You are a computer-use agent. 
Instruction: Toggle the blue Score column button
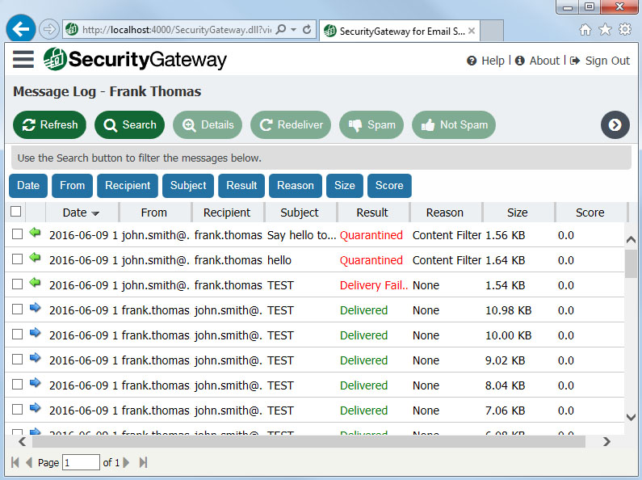pyautogui.click(x=389, y=186)
